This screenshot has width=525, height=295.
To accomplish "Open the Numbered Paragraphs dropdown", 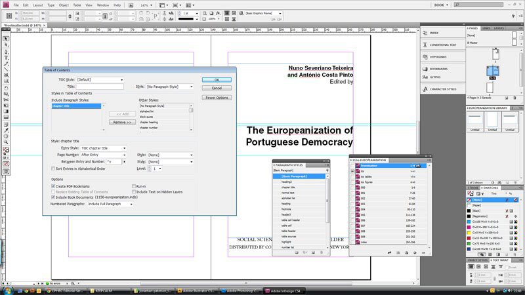I will point(110,204).
